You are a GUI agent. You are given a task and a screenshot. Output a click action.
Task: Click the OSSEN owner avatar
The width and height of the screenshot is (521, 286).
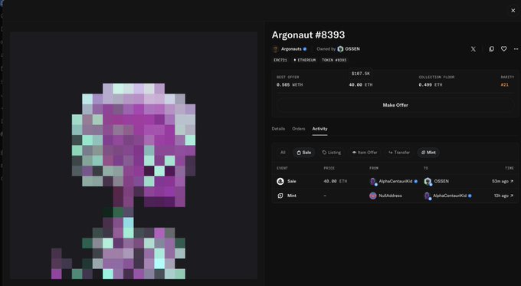click(340, 49)
